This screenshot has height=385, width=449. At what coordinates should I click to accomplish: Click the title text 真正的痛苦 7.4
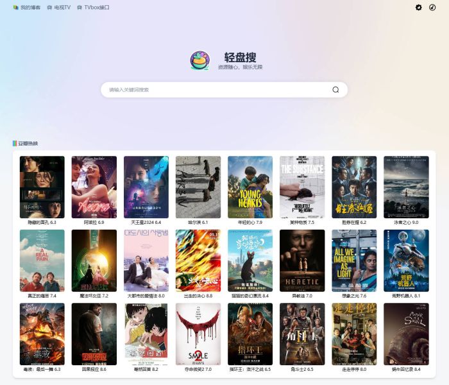point(42,296)
